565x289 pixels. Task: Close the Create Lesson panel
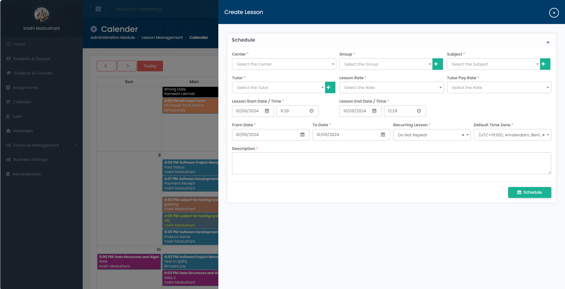(x=554, y=13)
